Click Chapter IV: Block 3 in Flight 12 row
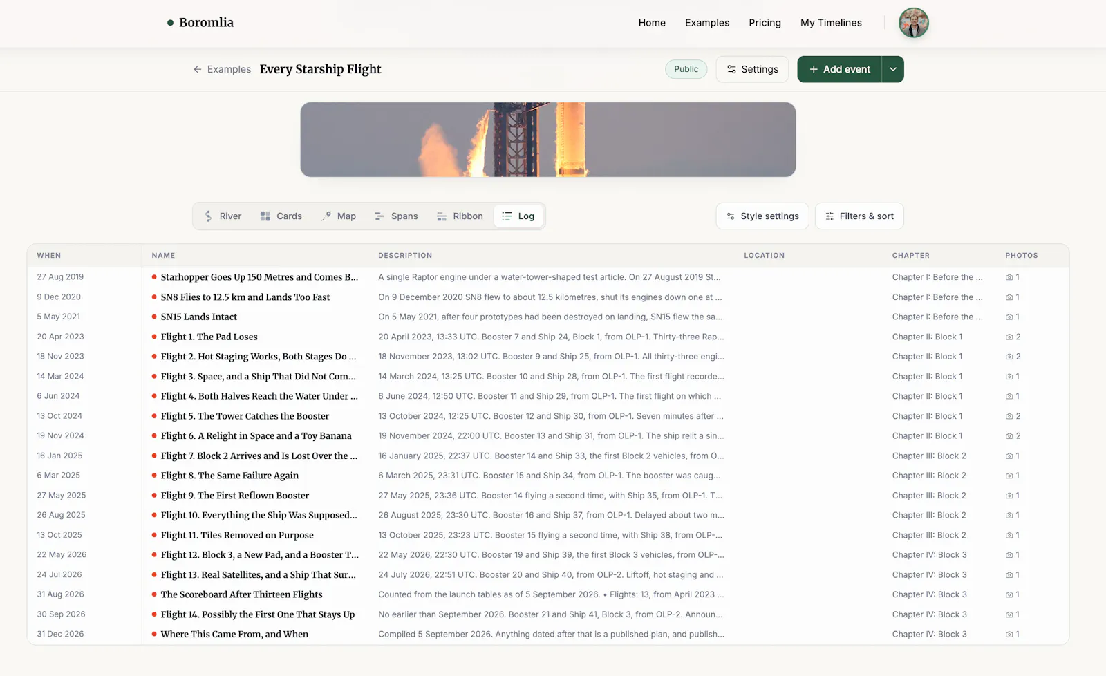Screen dimensions: 1106x676 coord(930,555)
